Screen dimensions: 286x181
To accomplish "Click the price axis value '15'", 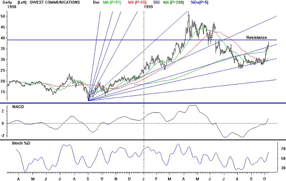I will point(3,92).
